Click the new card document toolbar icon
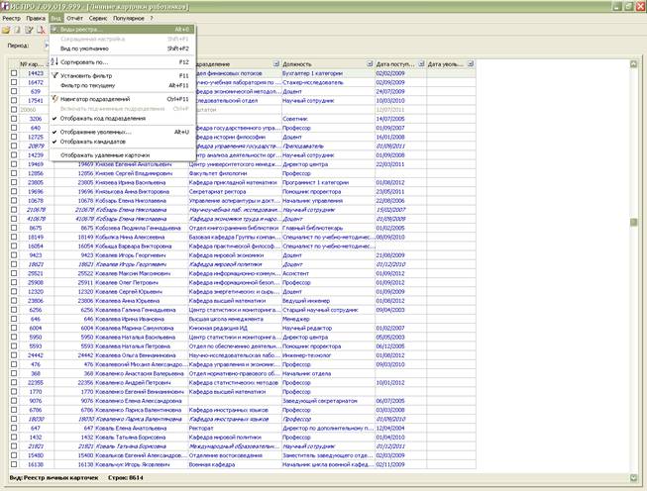 [x=17, y=30]
